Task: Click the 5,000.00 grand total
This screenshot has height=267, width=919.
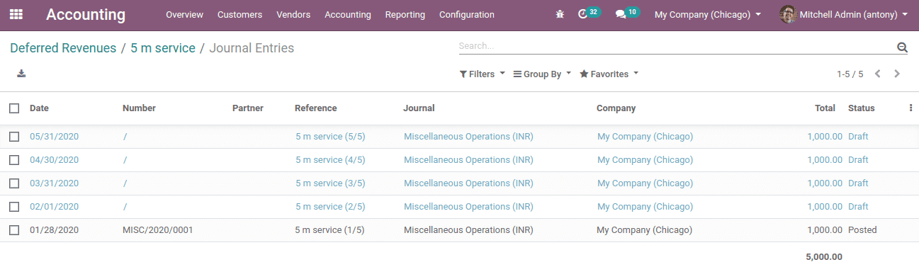Action: click(x=824, y=257)
